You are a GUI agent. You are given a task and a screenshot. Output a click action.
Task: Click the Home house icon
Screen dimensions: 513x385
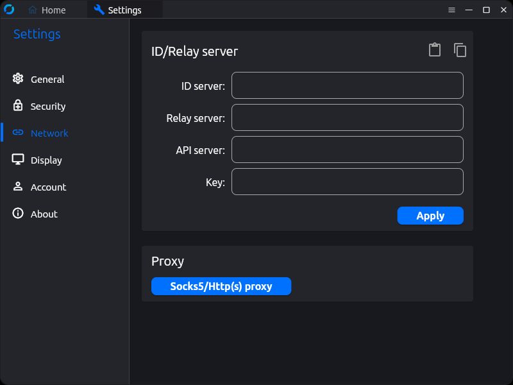(x=33, y=10)
